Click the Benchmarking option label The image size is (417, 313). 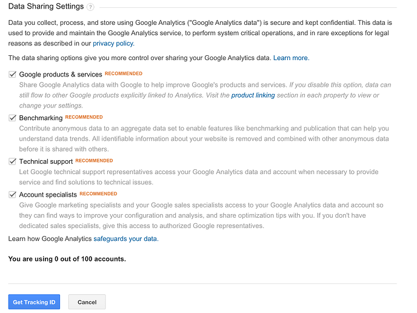pyautogui.click(x=41, y=118)
